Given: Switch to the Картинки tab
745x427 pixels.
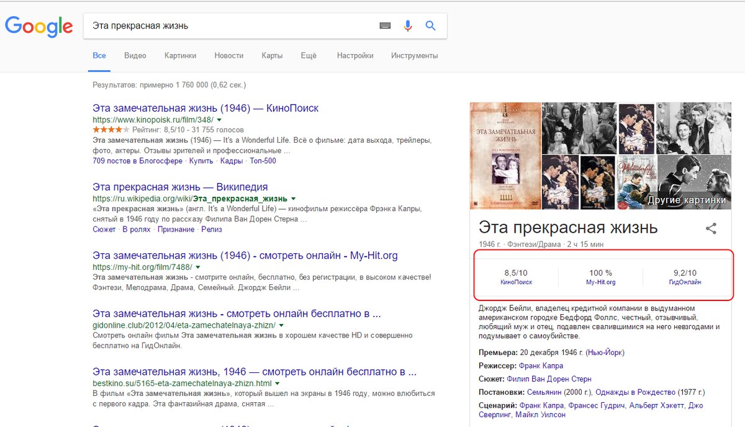Looking at the screenshot, I should [181, 56].
